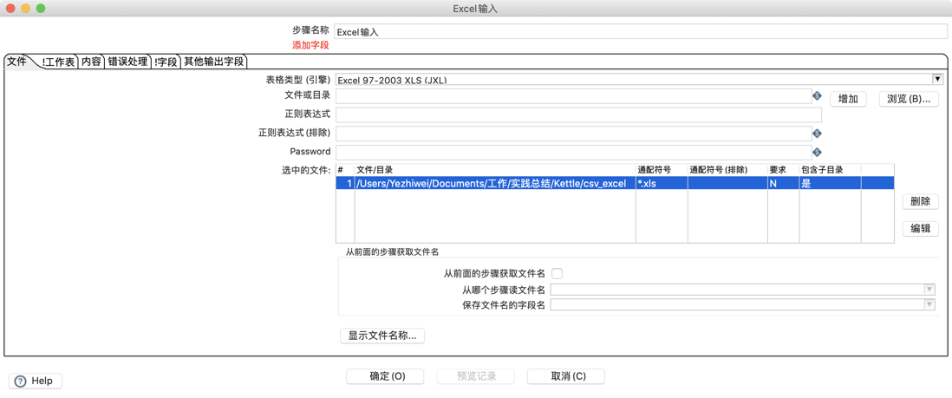Click the Help question mark icon
952x398 pixels.
21,381
